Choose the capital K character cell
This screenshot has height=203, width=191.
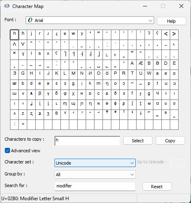(56, 75)
